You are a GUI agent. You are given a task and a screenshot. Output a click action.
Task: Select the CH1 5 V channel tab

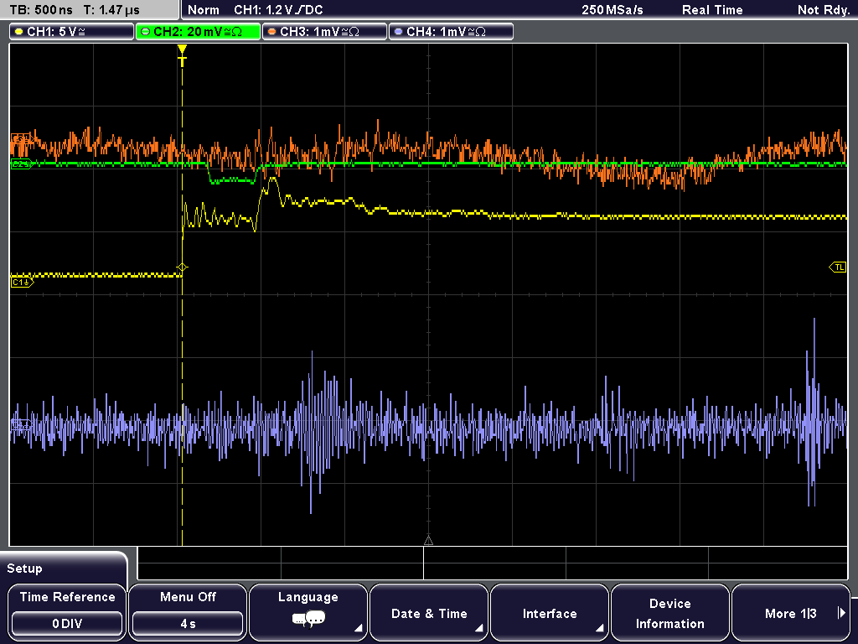tap(72, 32)
